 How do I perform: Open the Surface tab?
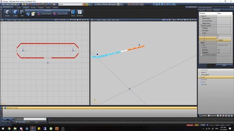tap(55, 7)
